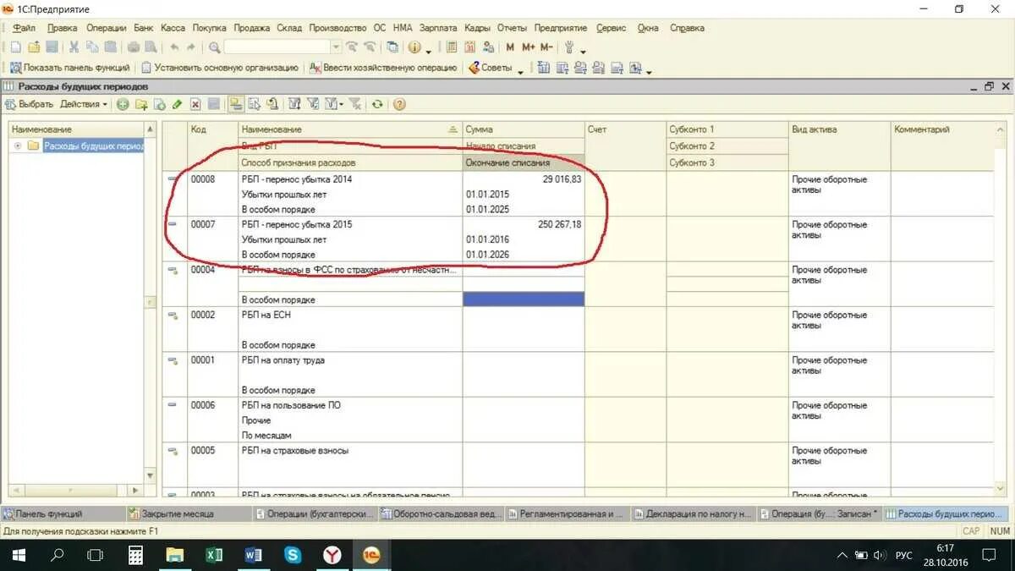The image size is (1015, 571).
Task: Click the orange info icon in main toolbar
Action: coord(414,47)
